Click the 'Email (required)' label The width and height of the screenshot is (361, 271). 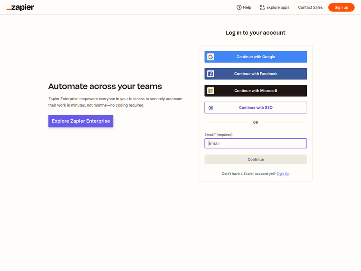tap(218, 135)
